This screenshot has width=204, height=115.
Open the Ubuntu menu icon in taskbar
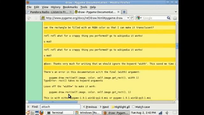[x=28, y=113]
